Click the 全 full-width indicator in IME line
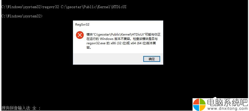 pyautogui.click(x=34, y=108)
